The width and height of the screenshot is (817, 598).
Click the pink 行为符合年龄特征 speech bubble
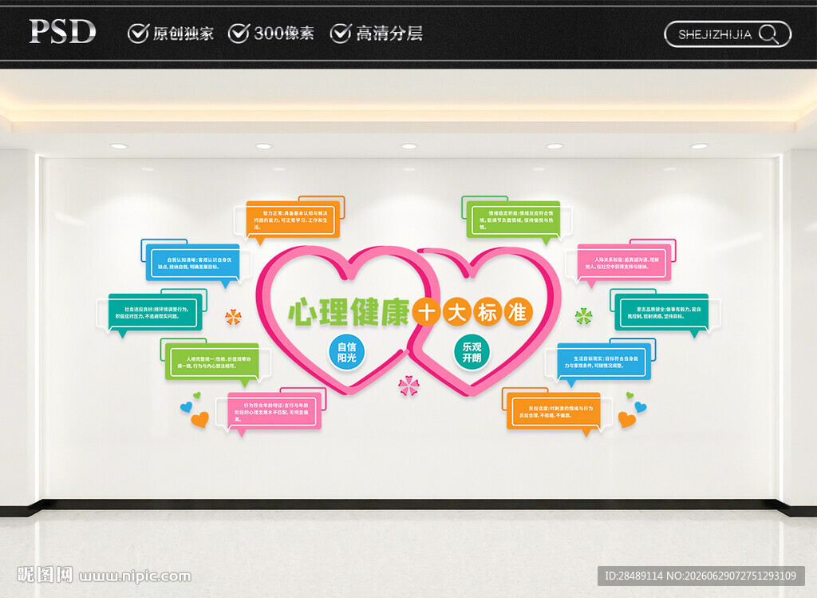click(x=274, y=412)
